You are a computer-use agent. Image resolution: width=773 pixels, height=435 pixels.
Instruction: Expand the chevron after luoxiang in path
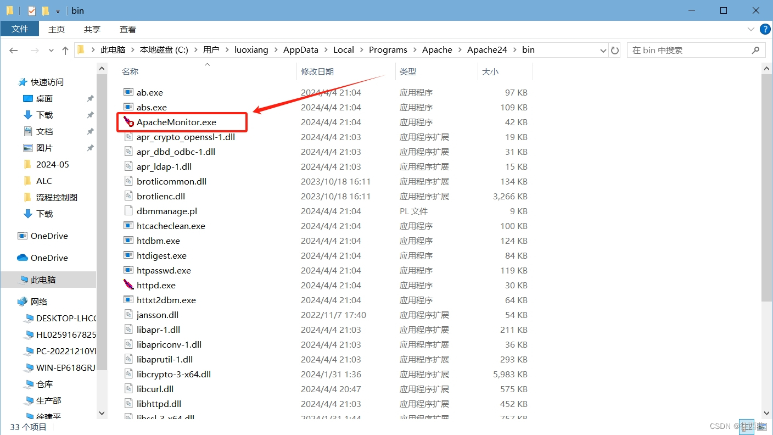pyautogui.click(x=276, y=50)
